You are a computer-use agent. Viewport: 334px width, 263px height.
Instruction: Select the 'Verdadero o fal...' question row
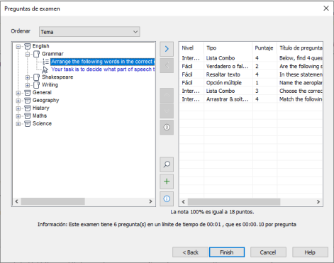[x=251, y=67]
